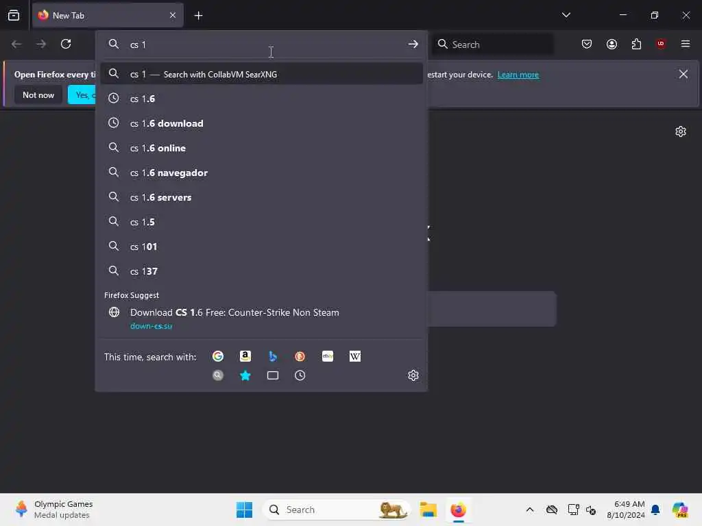Select suggestion 'cs 1.5'
Screen dimensions: 702x526
(x=261, y=222)
